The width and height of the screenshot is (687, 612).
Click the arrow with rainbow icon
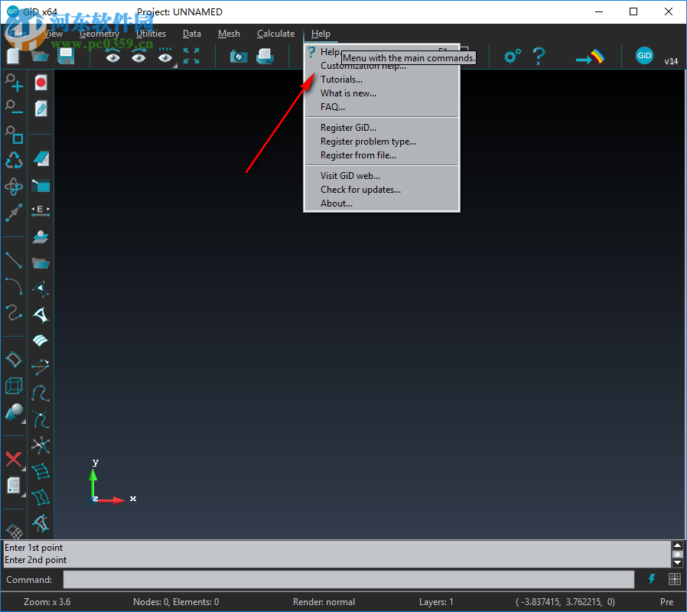point(590,57)
